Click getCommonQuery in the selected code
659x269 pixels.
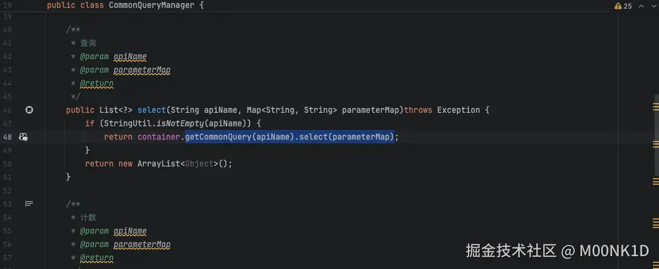tap(218, 137)
